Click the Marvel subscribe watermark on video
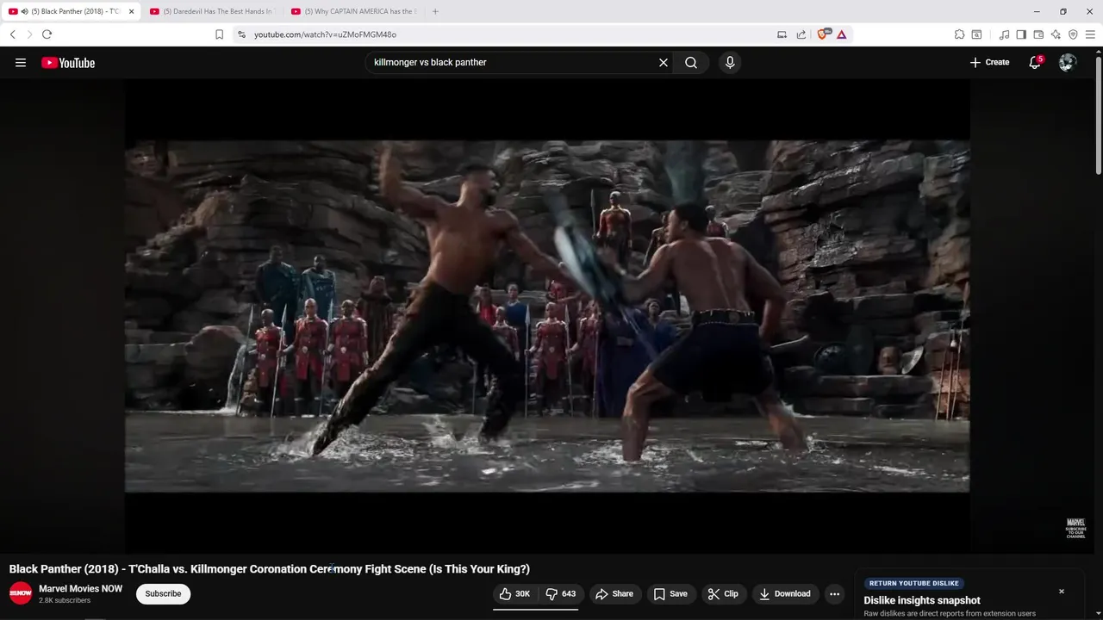The width and height of the screenshot is (1103, 620). tap(1075, 528)
